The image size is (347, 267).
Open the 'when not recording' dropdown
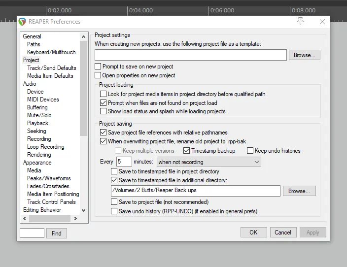click(208, 162)
